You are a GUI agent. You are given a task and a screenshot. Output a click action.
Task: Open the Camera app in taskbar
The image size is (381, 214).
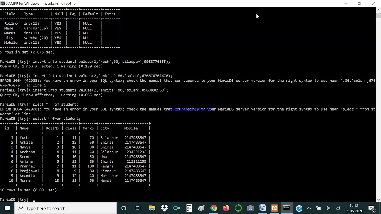click(x=250, y=208)
